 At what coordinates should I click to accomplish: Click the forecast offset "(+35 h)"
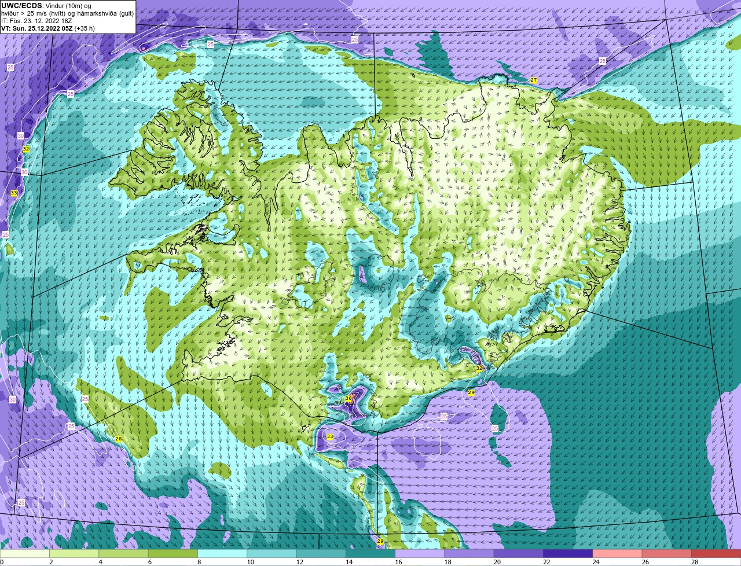(x=85, y=28)
